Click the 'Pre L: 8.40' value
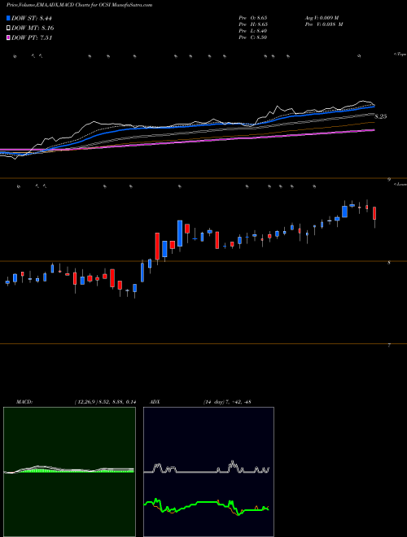 click(x=253, y=31)
